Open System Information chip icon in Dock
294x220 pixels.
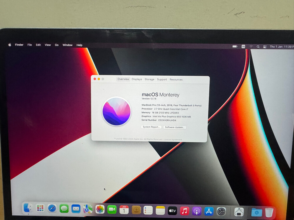click(239, 212)
